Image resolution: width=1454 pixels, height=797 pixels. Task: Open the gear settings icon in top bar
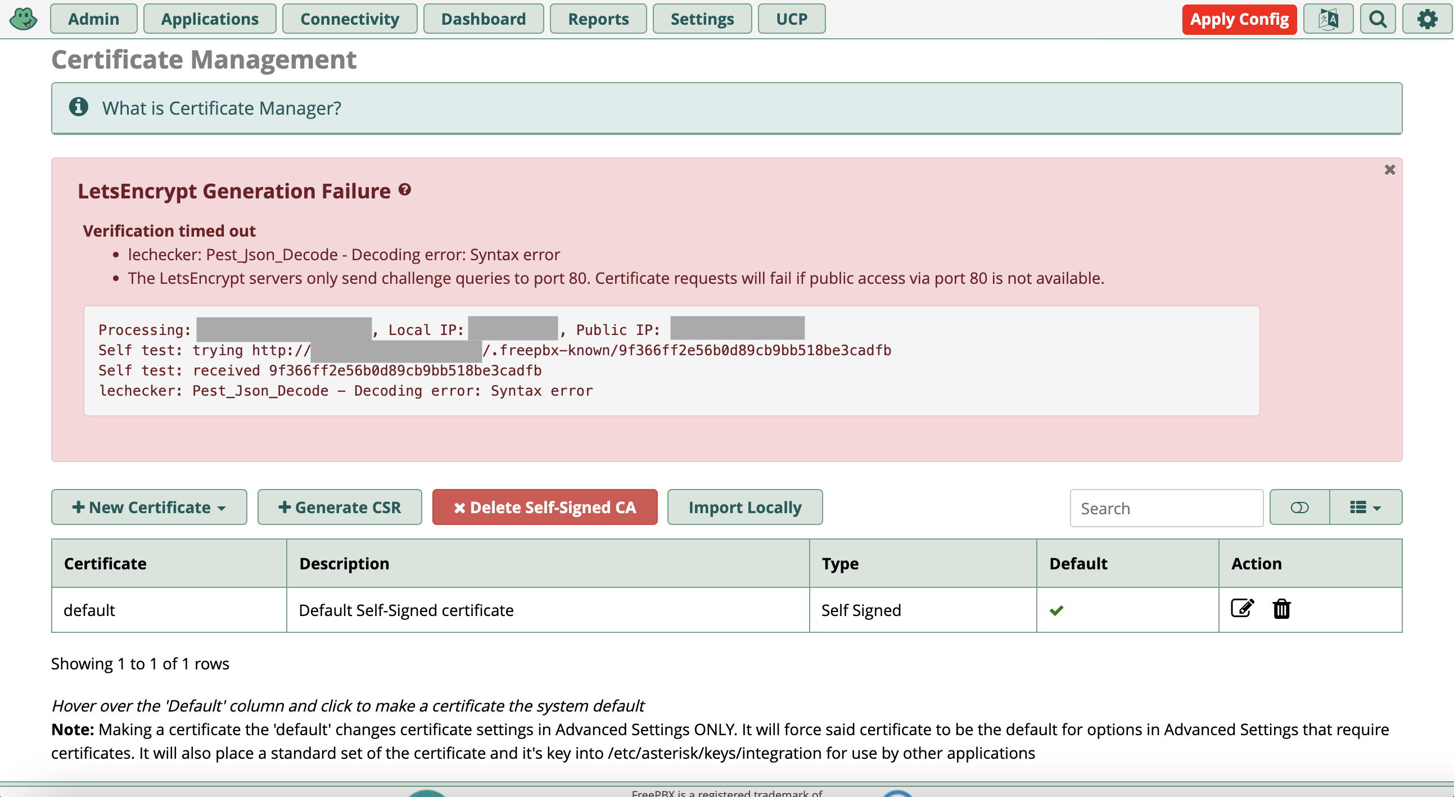pyautogui.click(x=1426, y=19)
